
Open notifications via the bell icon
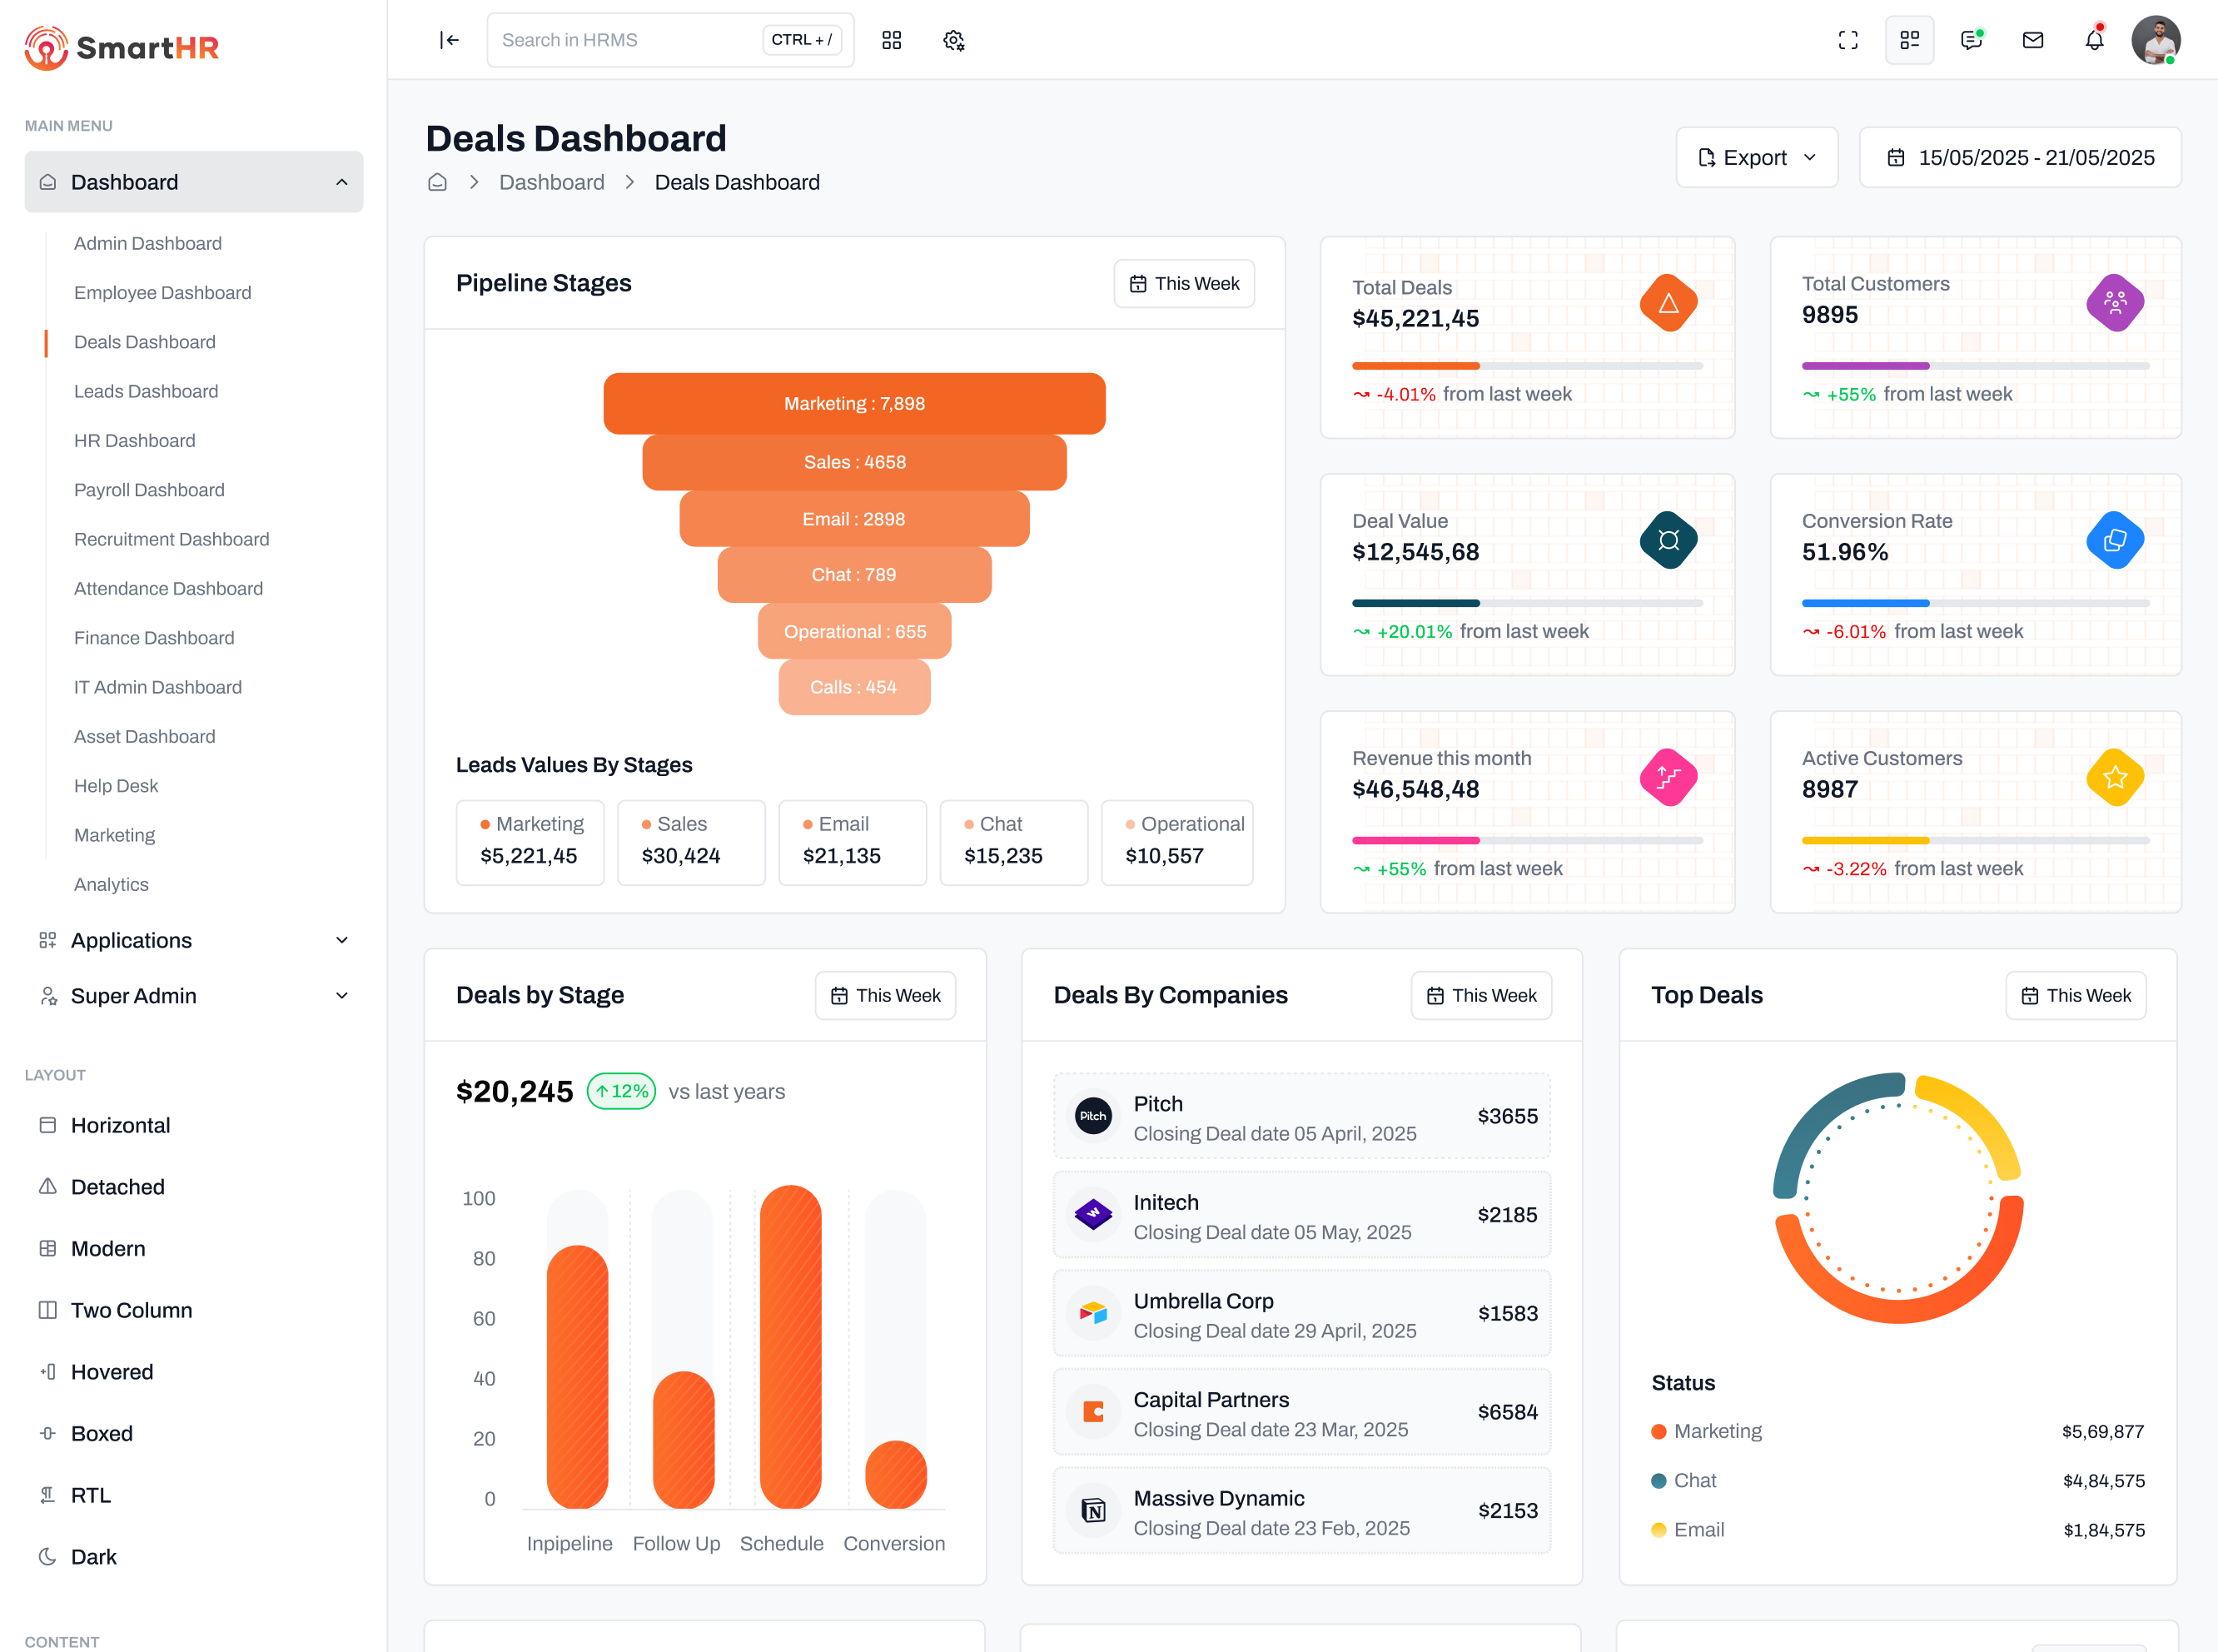tap(2094, 40)
